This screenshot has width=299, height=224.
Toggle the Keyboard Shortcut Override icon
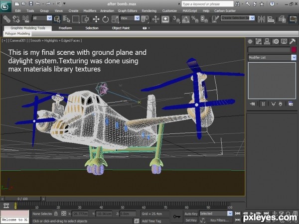[x=165, y=19]
